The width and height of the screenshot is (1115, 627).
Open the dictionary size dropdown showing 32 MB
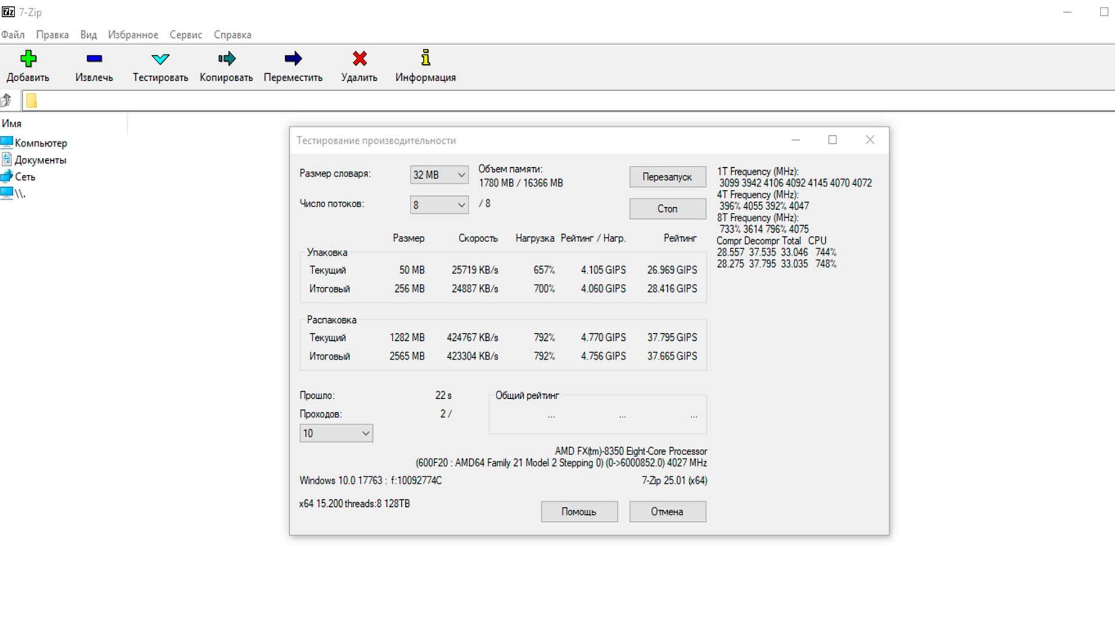pos(438,175)
